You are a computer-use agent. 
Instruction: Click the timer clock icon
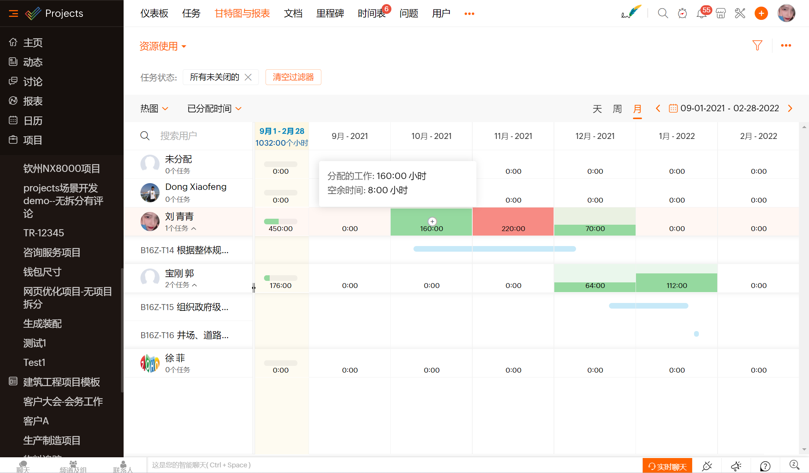pyautogui.click(x=682, y=13)
